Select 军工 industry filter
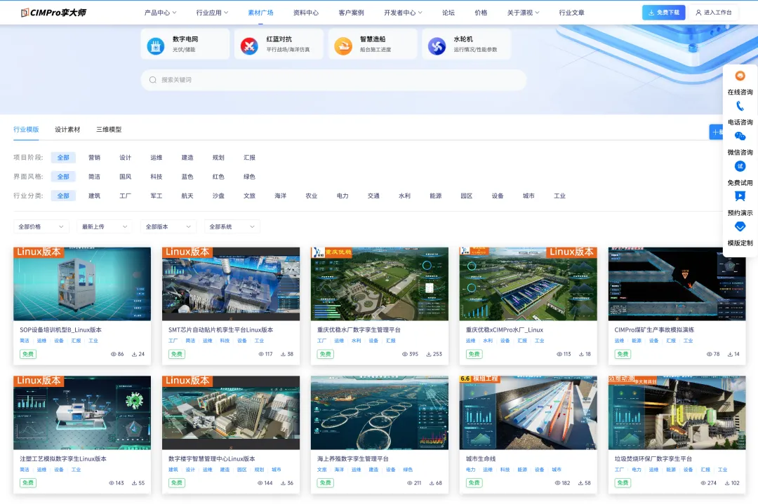The width and height of the screenshot is (758, 504). (x=156, y=196)
